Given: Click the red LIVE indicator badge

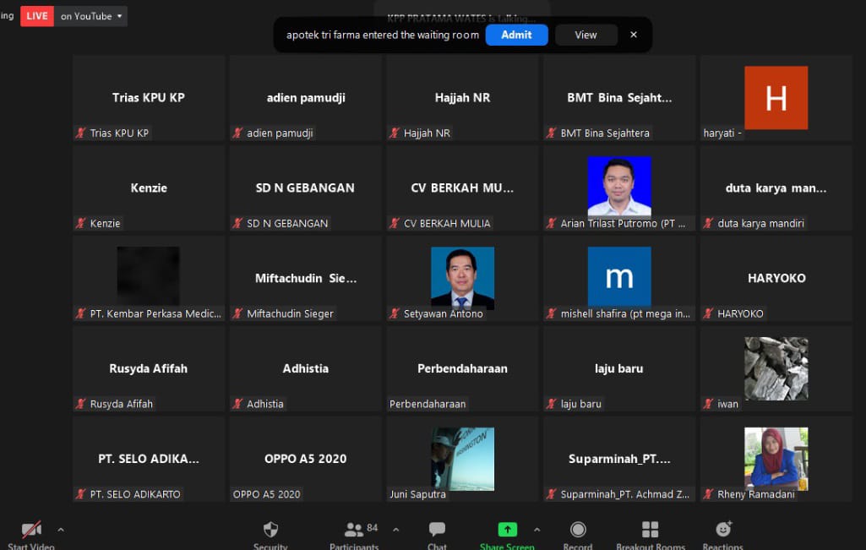Looking at the screenshot, I should (36, 16).
